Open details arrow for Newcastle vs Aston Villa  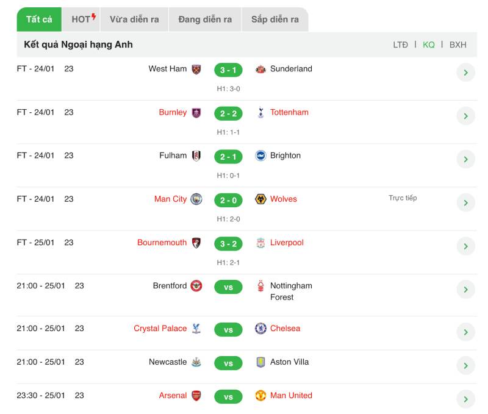click(x=465, y=366)
